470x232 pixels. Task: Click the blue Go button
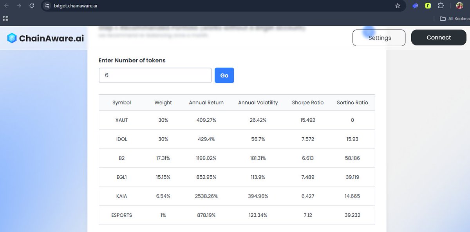(x=224, y=75)
